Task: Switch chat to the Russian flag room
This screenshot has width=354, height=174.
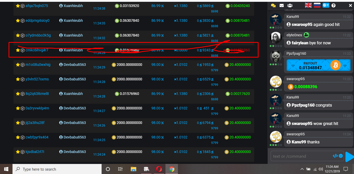Action: tap(317, 5)
